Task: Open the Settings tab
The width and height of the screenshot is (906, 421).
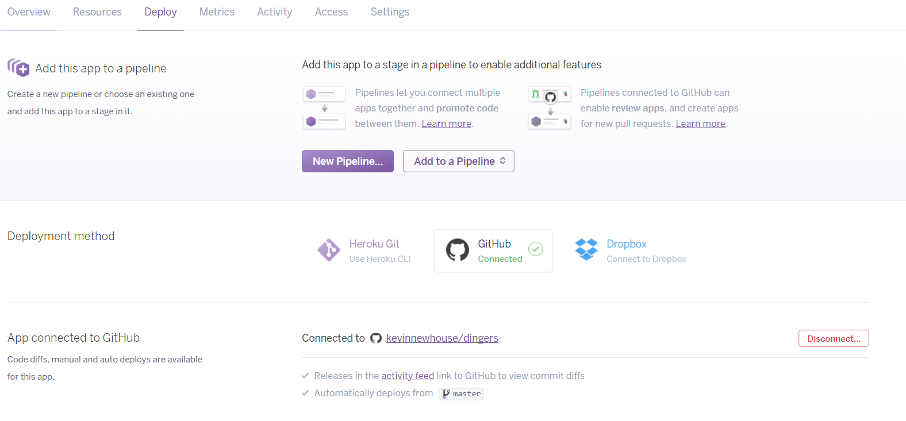Action: coord(390,11)
